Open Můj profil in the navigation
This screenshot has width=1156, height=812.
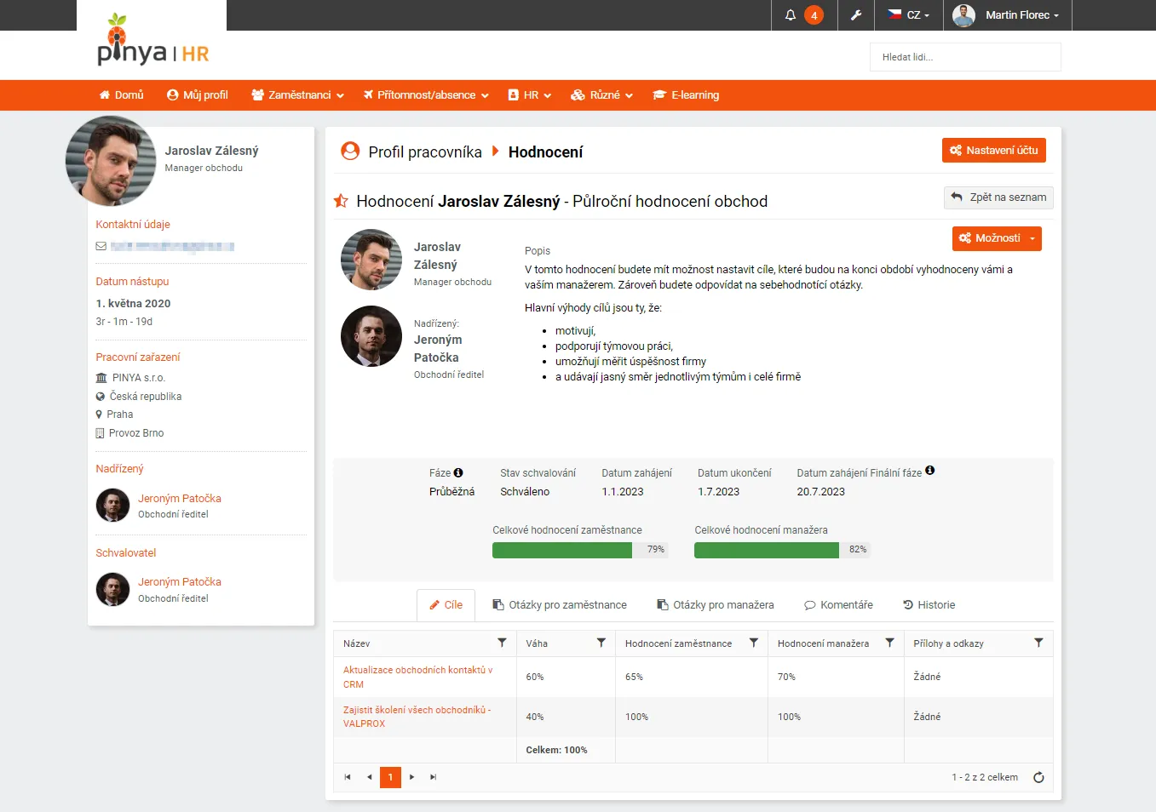point(198,95)
